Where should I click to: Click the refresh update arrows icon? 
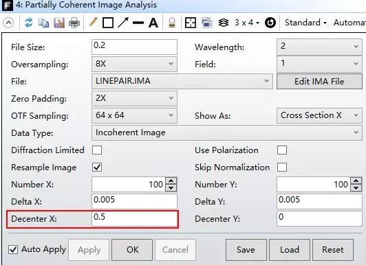pos(29,23)
